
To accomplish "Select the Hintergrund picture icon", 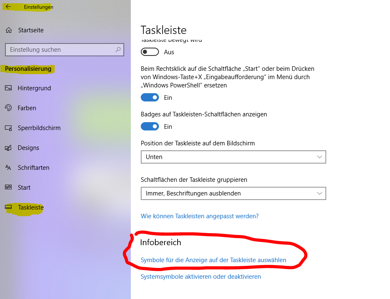I will (x=8, y=88).
